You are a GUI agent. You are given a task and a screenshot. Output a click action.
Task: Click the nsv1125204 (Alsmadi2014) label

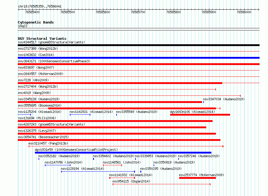[40, 112]
